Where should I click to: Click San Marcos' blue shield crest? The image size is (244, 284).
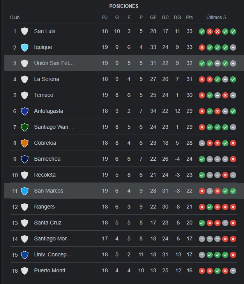(x=25, y=191)
